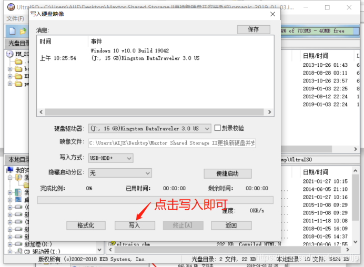Select the row dated 2013-10-26 01:43
This screenshot has height=267, width=364.
click(x=325, y=65)
